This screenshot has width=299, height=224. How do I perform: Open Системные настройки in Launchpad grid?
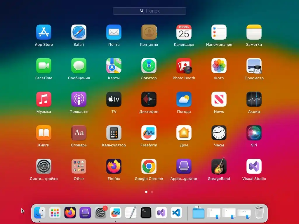point(44,166)
